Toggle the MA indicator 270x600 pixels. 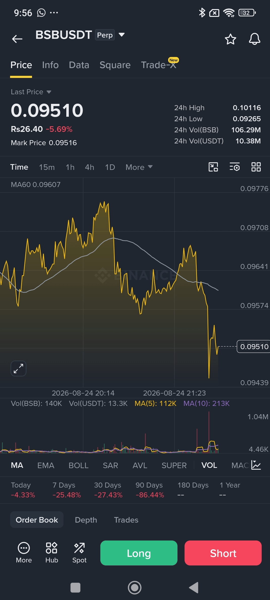[17, 465]
